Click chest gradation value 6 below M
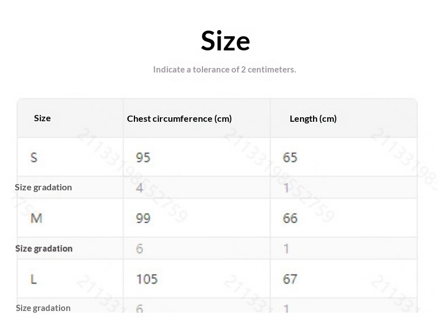This screenshot has width=448, height=324. [x=140, y=249]
